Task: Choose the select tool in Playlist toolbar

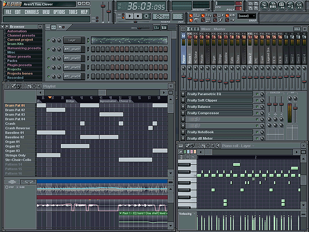Action: (x=34, y=86)
